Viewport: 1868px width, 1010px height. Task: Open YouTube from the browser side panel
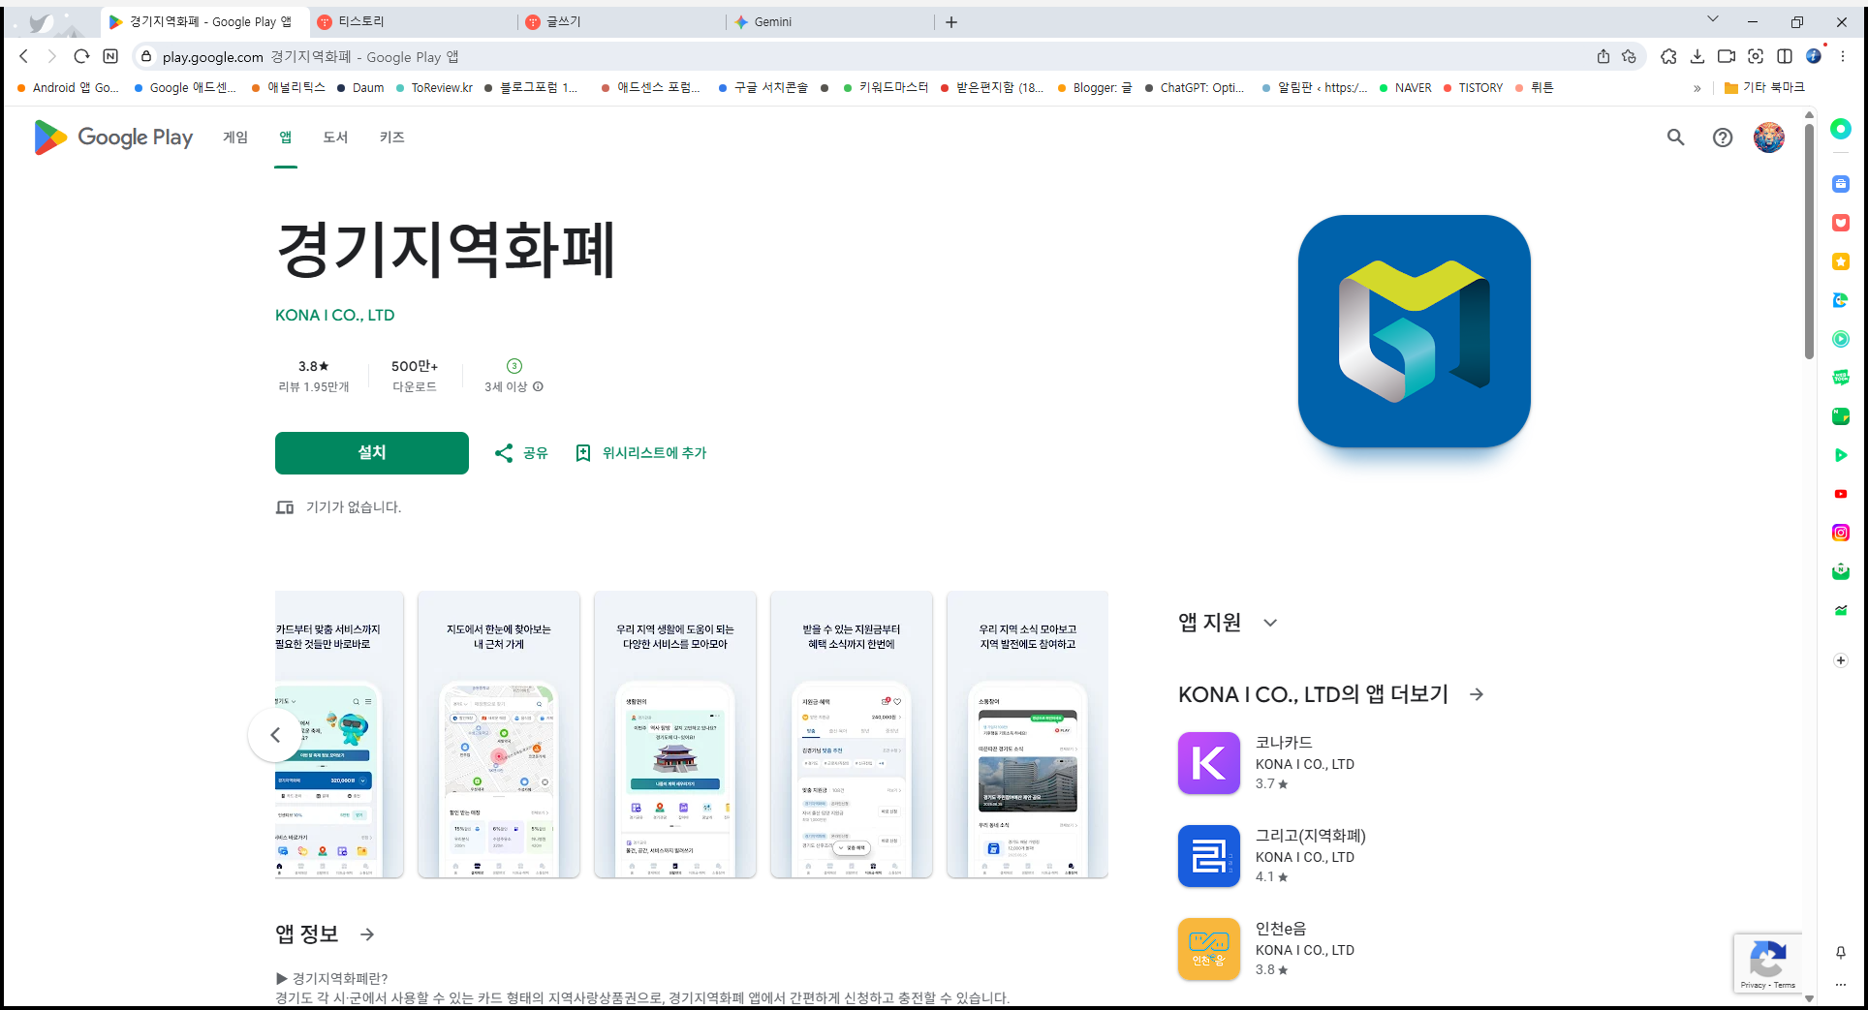[x=1841, y=494]
